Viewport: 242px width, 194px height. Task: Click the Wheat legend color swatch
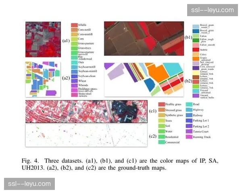(x=75, y=80)
